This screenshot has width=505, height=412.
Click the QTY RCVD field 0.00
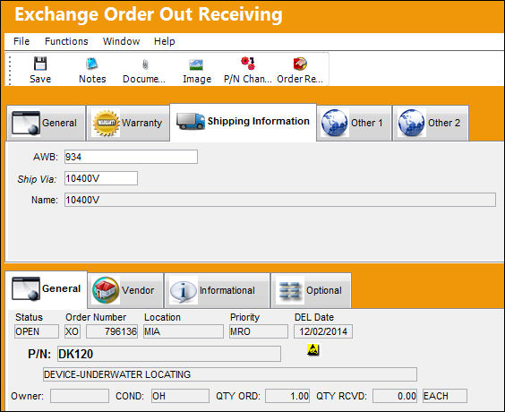coord(395,396)
